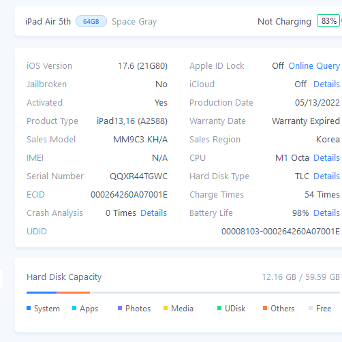Click the ECID value 000264260A07001E

point(129,195)
